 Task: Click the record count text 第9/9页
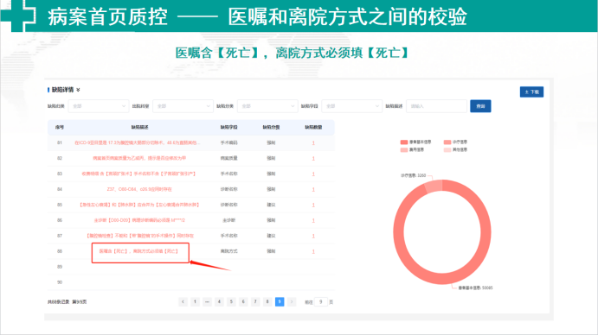coord(80,302)
